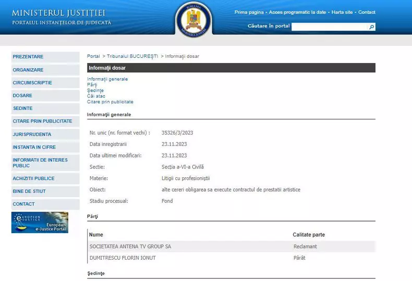This screenshot has width=412, height=281.
Task: Click DUMITRESCU FLORIN IONUT row
Action: pyautogui.click(x=232, y=258)
